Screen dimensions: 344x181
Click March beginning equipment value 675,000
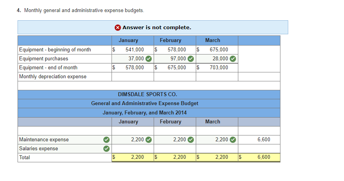point(219,50)
